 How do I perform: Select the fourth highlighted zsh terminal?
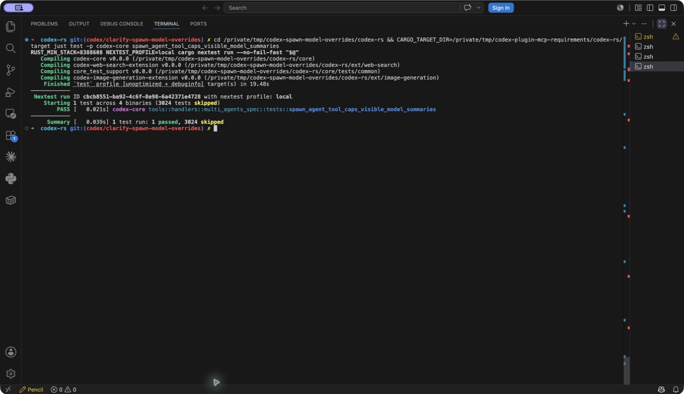tap(657, 66)
